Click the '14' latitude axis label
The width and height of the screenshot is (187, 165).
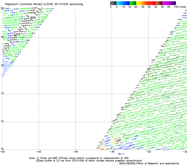pos(2,93)
